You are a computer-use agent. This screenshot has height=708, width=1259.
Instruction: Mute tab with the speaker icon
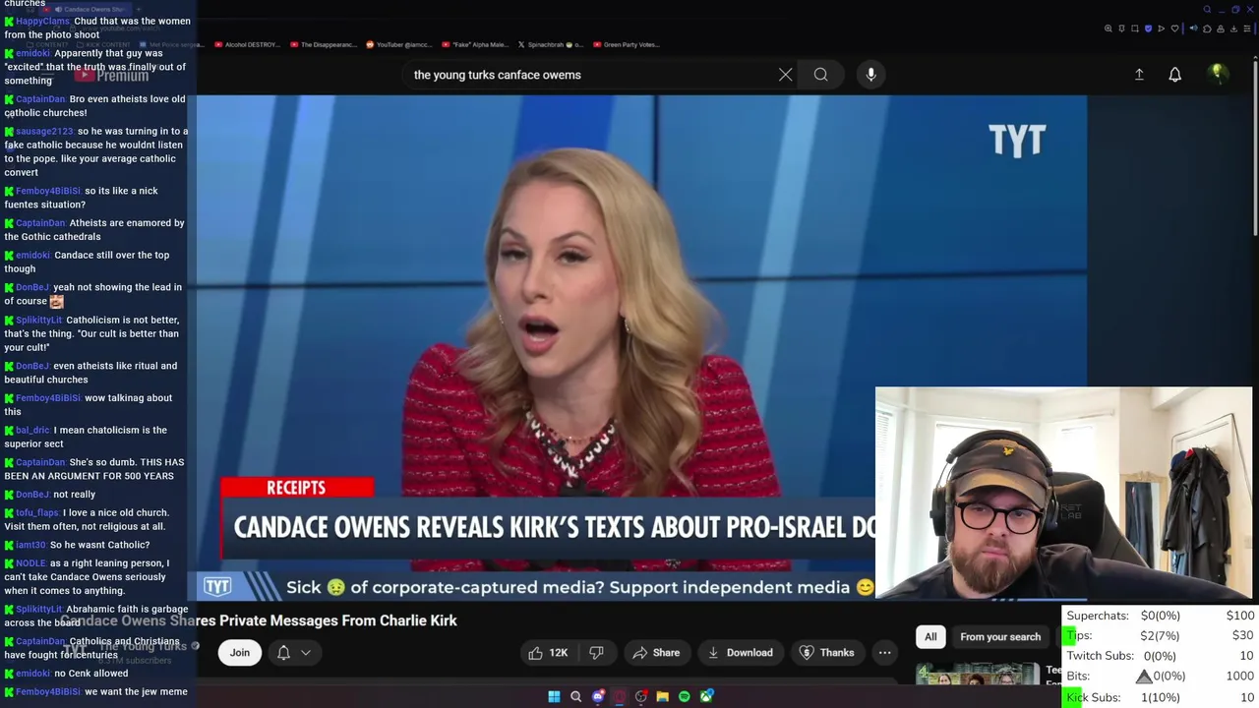[x=1194, y=29]
